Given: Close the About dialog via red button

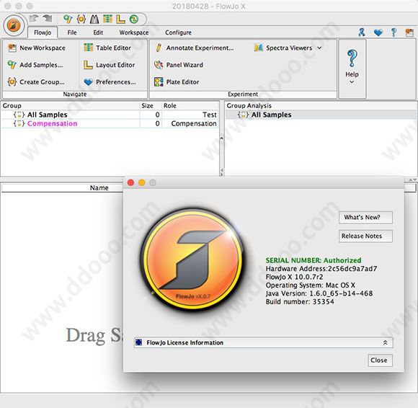Looking at the screenshot, I should tap(130, 182).
